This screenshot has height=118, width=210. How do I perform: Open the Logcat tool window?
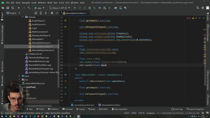point(80,109)
